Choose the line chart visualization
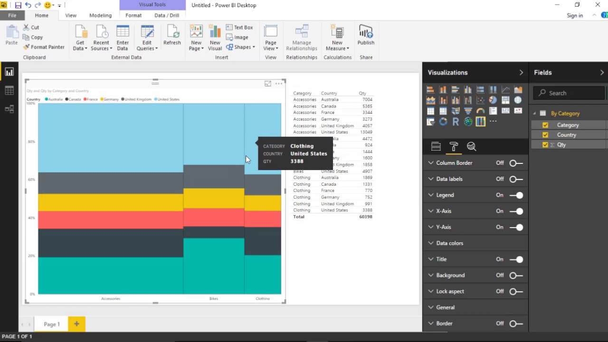 (505, 89)
